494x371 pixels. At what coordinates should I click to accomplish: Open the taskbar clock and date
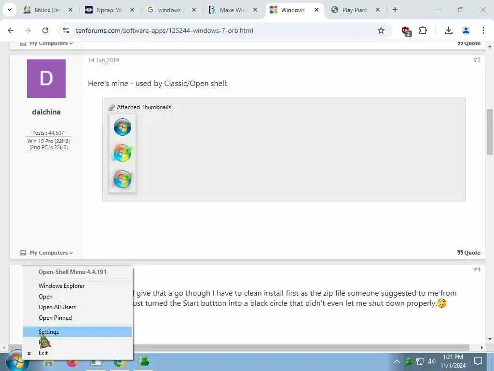pyautogui.click(x=453, y=361)
